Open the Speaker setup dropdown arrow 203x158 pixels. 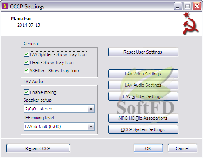(91, 108)
